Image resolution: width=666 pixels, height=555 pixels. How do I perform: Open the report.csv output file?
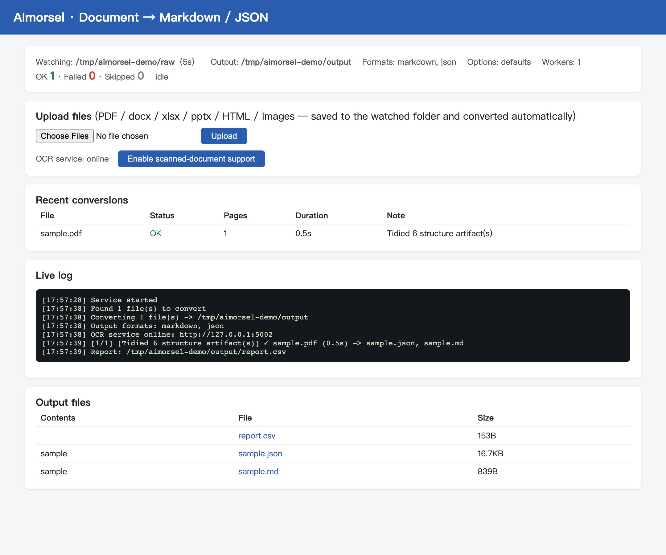point(257,436)
